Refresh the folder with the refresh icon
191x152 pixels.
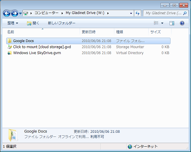[x=138, y=13]
